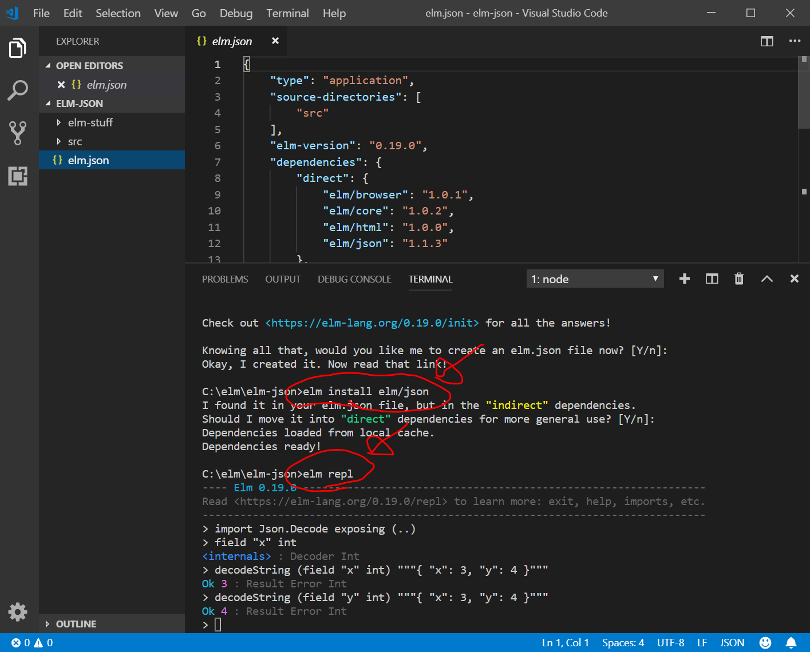
Task: Maximize the panel with up chevron
Action: click(766, 279)
